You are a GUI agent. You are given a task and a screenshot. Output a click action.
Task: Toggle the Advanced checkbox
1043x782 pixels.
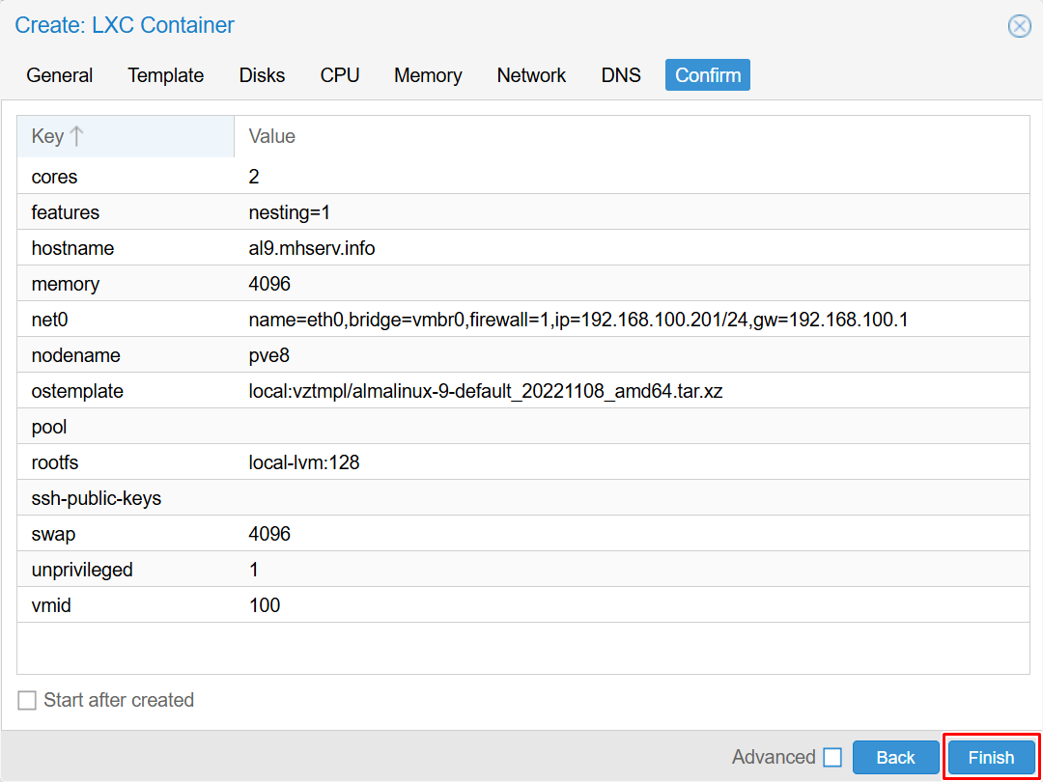click(x=832, y=758)
